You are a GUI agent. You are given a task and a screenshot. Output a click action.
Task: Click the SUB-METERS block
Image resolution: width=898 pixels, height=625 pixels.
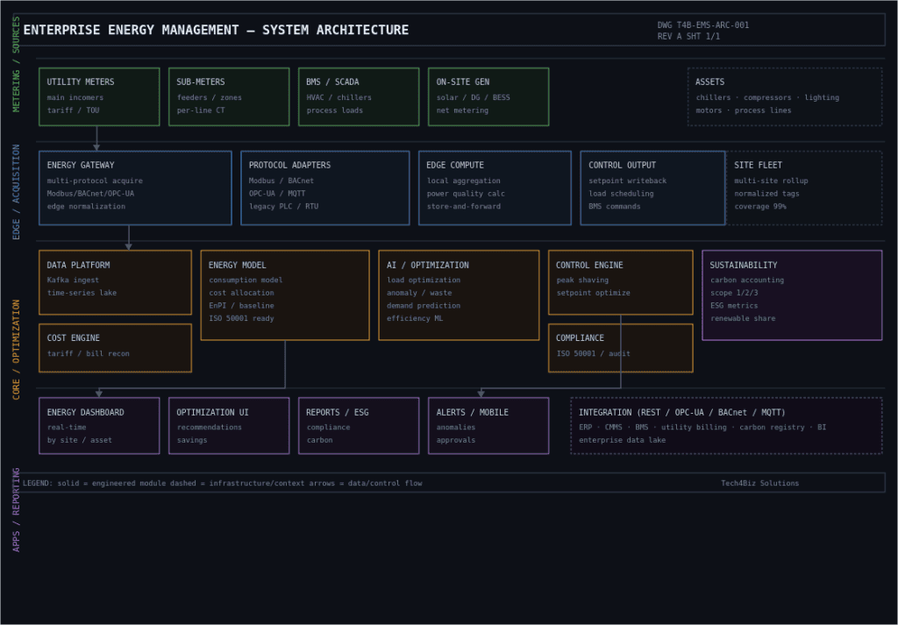pos(229,96)
